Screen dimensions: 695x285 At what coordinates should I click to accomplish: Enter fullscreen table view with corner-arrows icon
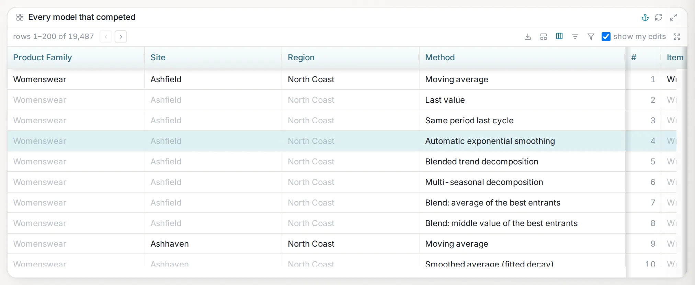point(677,37)
